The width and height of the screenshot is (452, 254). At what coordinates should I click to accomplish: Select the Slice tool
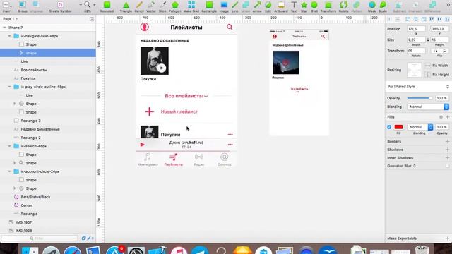tap(162, 6)
